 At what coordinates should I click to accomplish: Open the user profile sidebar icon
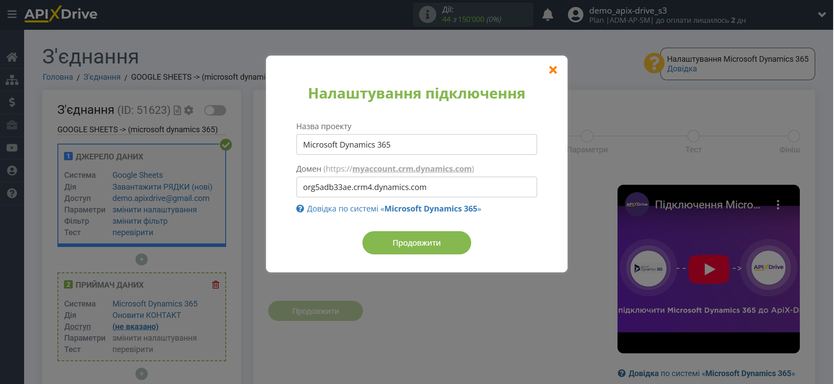pos(12,171)
